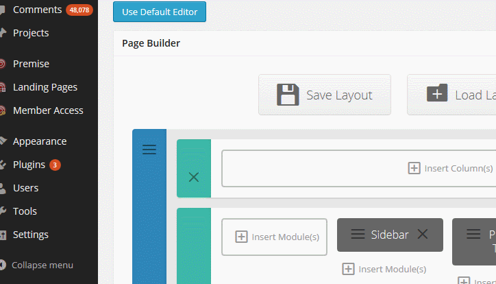
Task: Click the Save Layout button
Action: coord(325,95)
